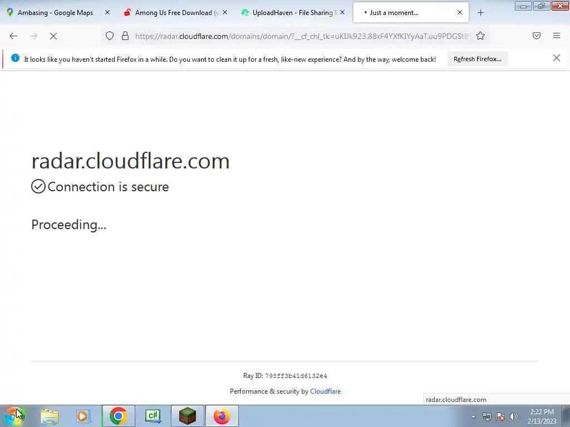Open the Windows Start menu

click(x=14, y=416)
